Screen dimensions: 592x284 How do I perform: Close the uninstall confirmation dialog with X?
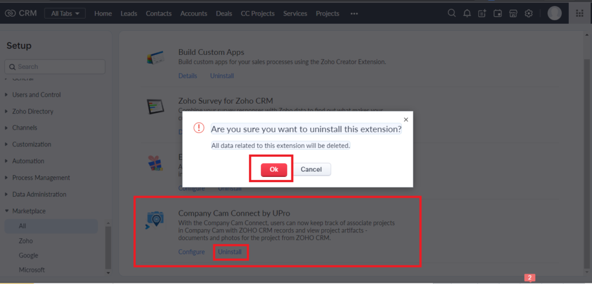[x=406, y=120]
